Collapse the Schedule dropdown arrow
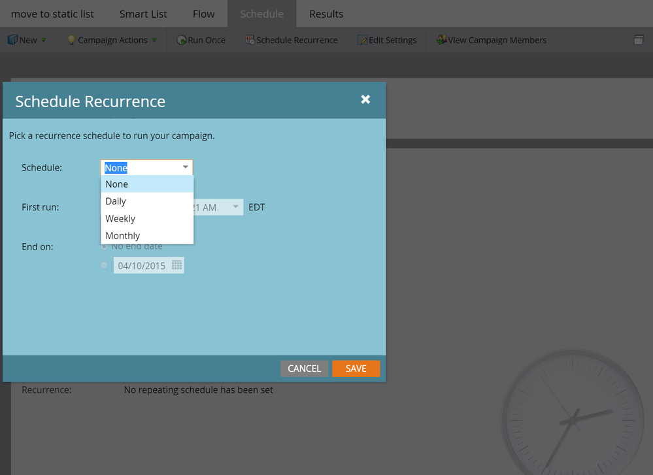Image resolution: width=653 pixels, height=475 pixels. click(186, 167)
